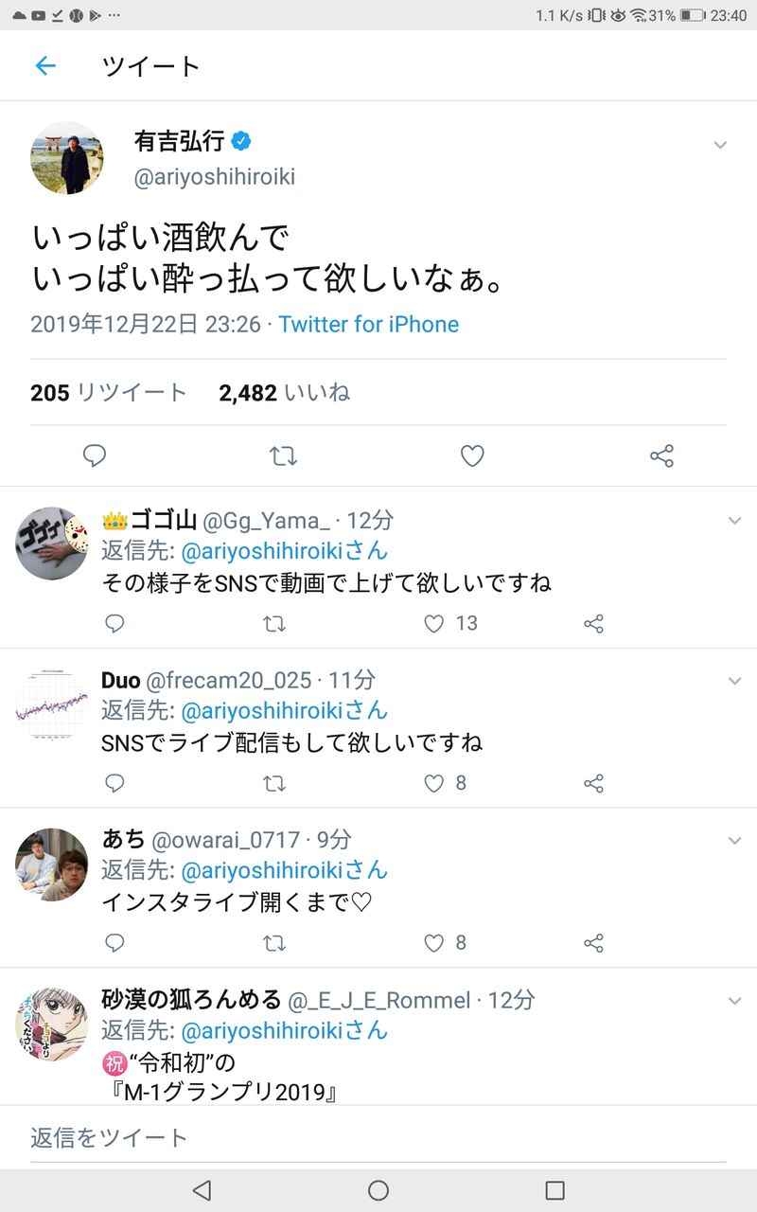Open the dropdown arrow on 有吉弘行's tweet
Viewport: 757px width, 1212px height.
(x=720, y=145)
